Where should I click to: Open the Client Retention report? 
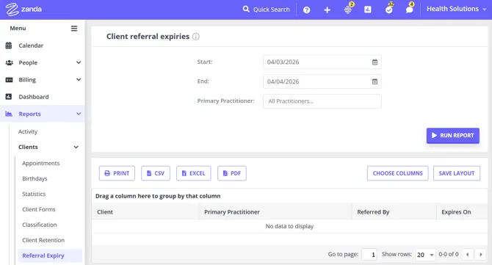(43, 240)
